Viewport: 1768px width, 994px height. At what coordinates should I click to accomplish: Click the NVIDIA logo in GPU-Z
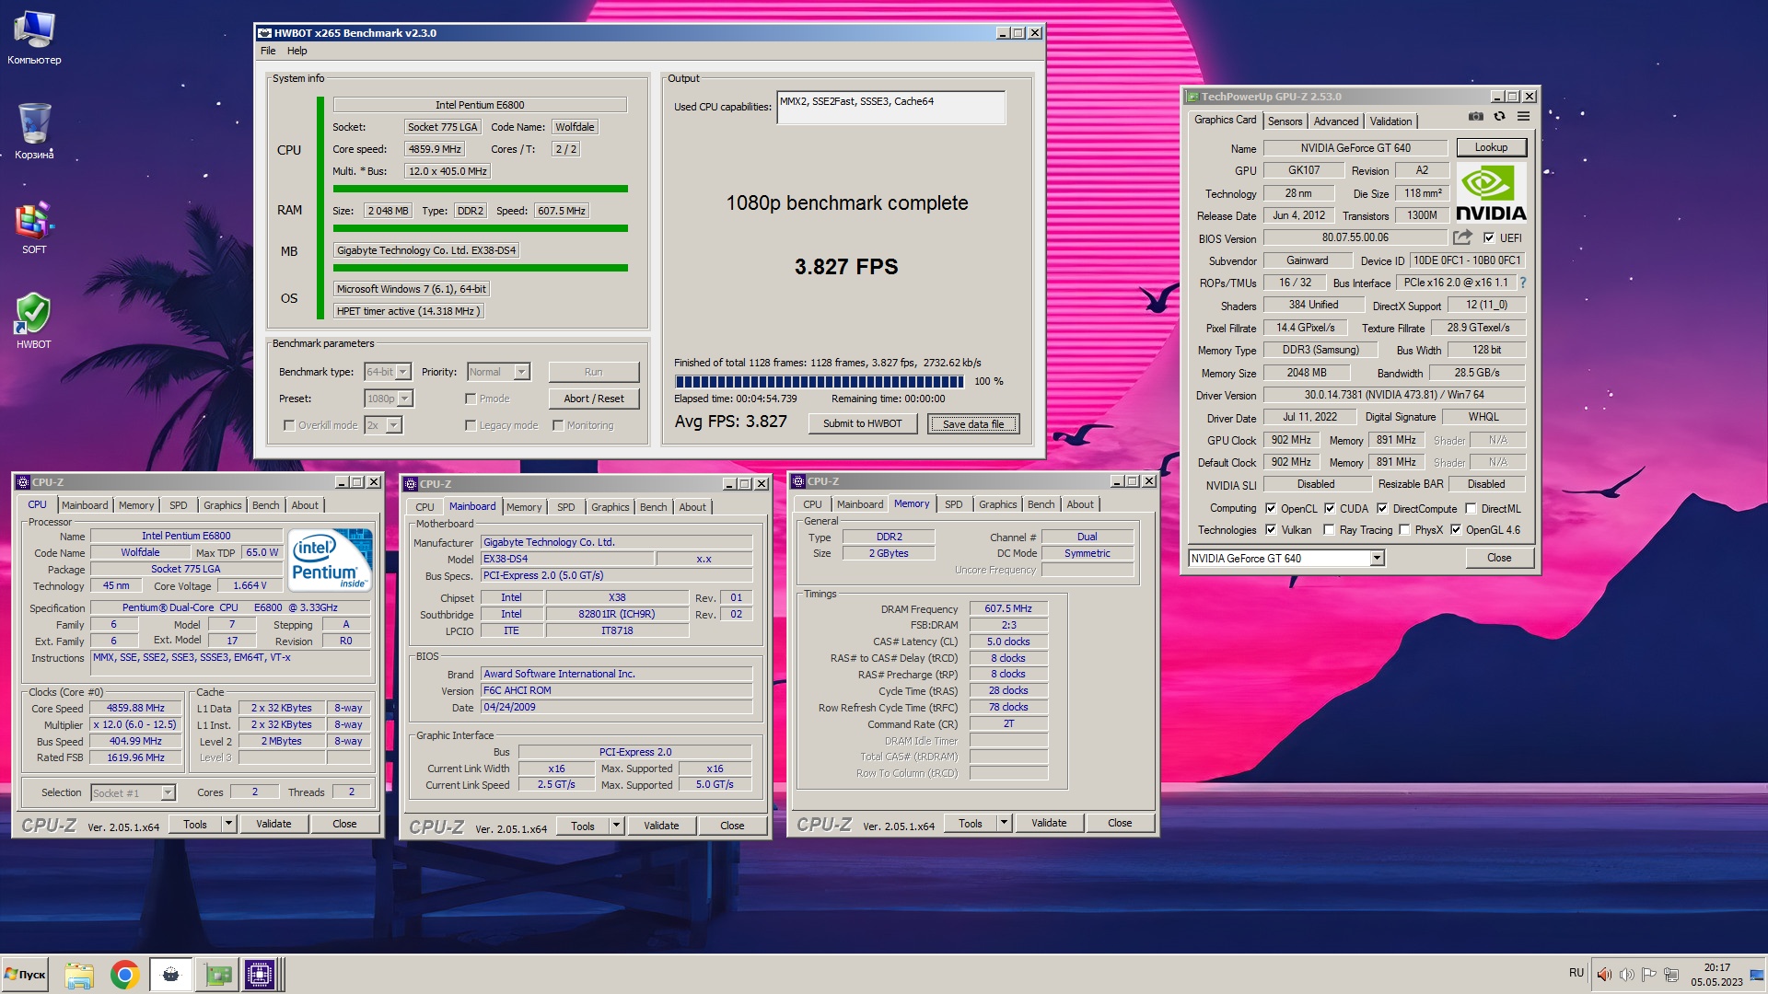(1491, 193)
